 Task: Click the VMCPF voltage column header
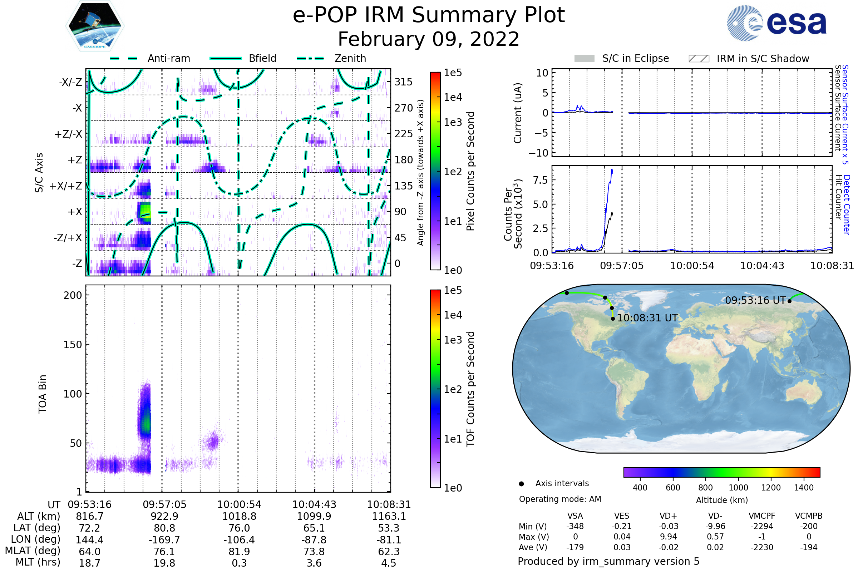762,516
